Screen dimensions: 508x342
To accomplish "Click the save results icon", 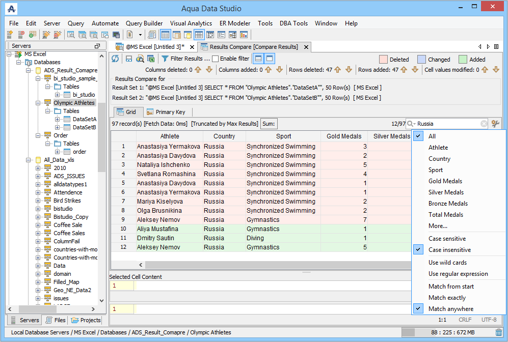I will tap(129, 59).
